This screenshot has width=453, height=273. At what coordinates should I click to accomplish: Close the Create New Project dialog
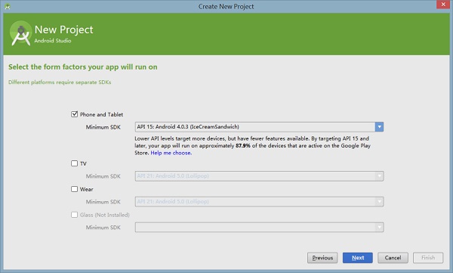443,5
